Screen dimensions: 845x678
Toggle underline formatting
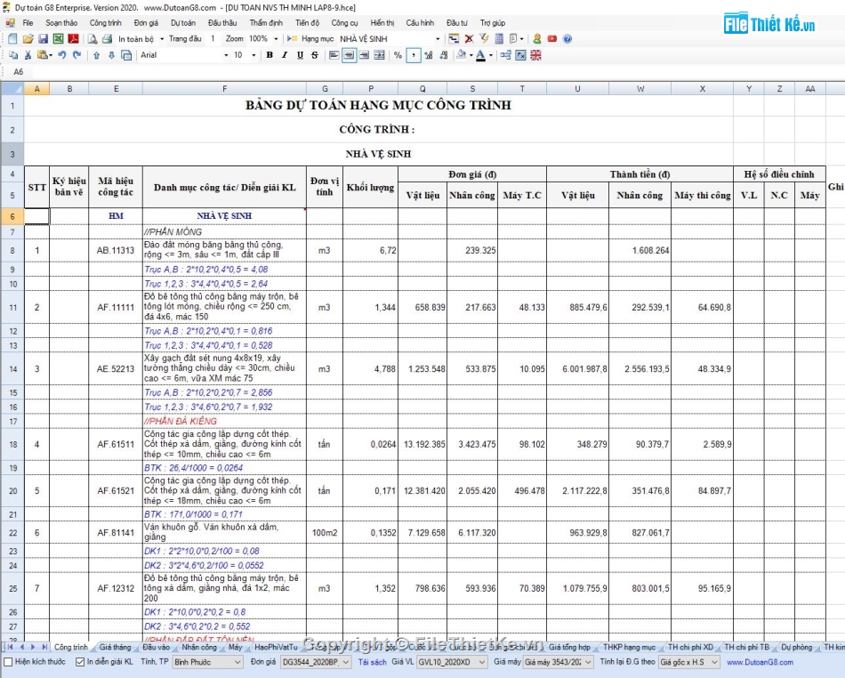[x=300, y=55]
